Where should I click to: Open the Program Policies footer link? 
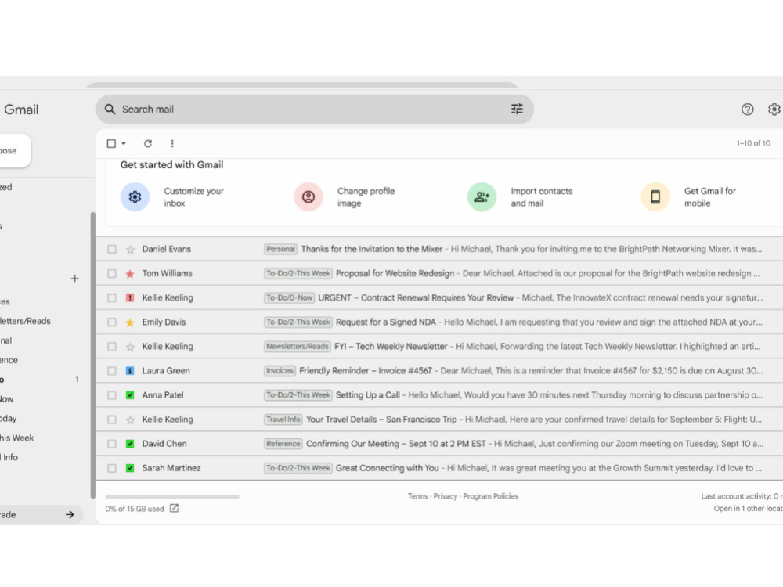[x=490, y=496]
